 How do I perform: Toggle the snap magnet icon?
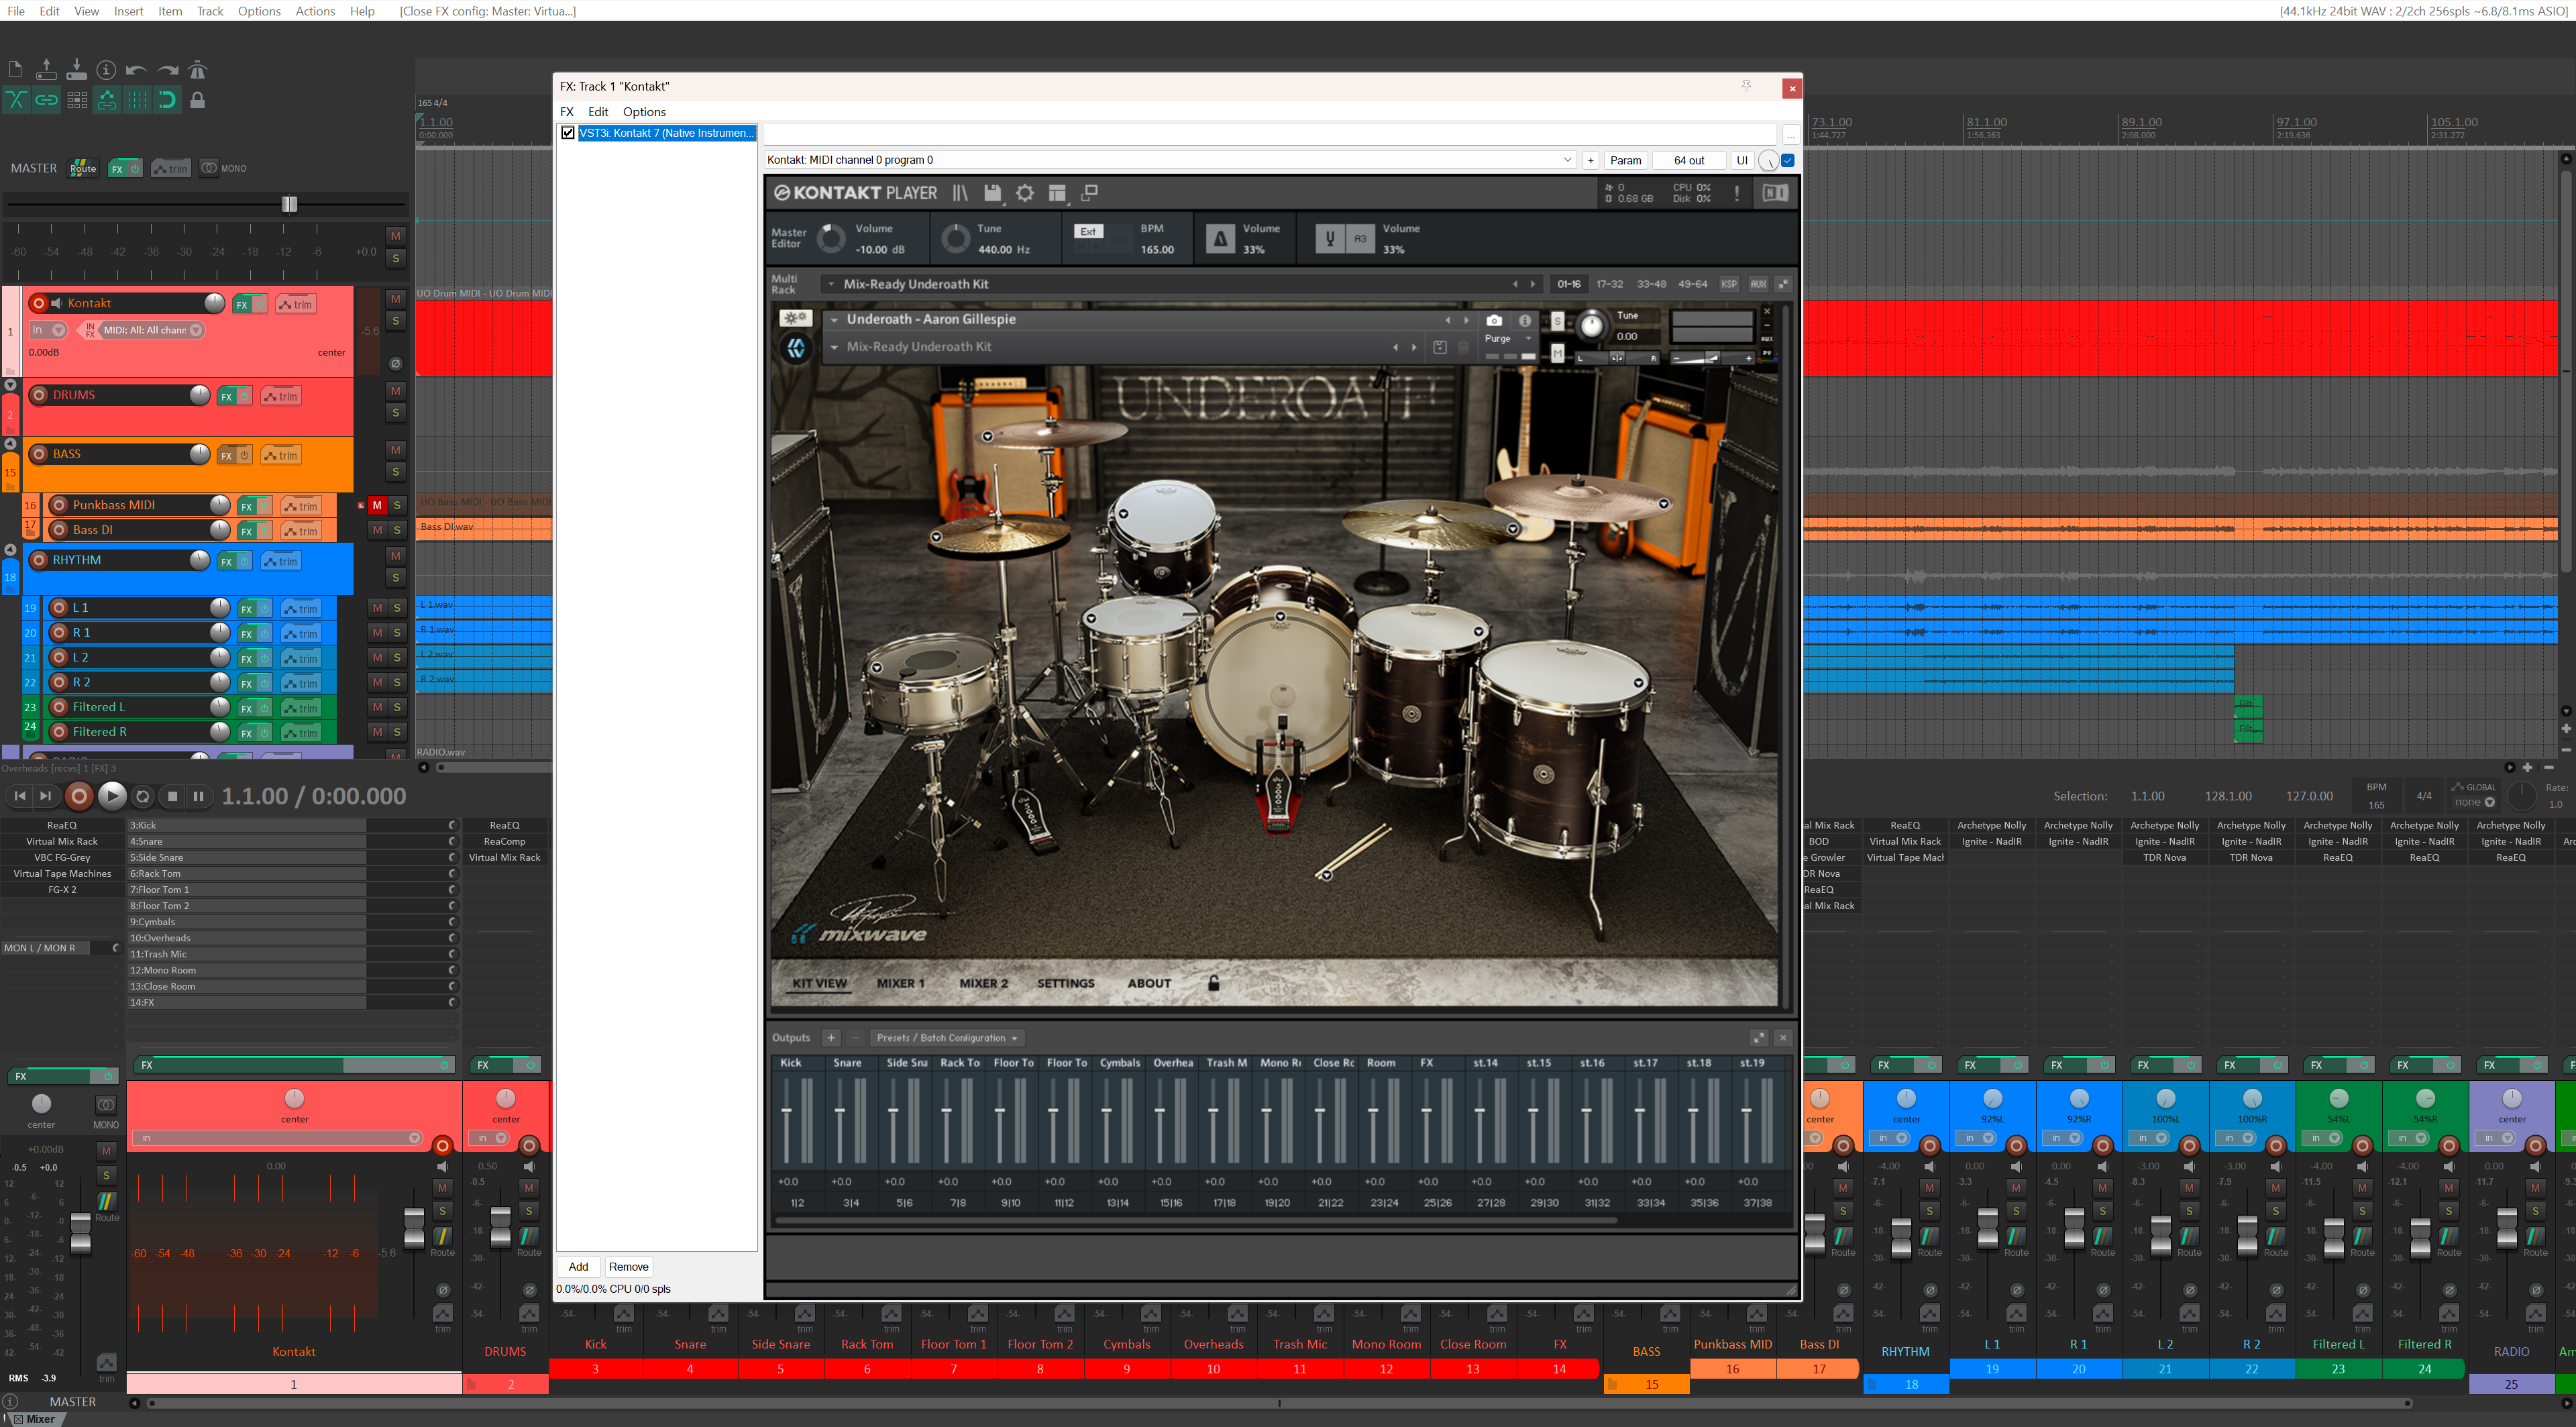click(167, 100)
